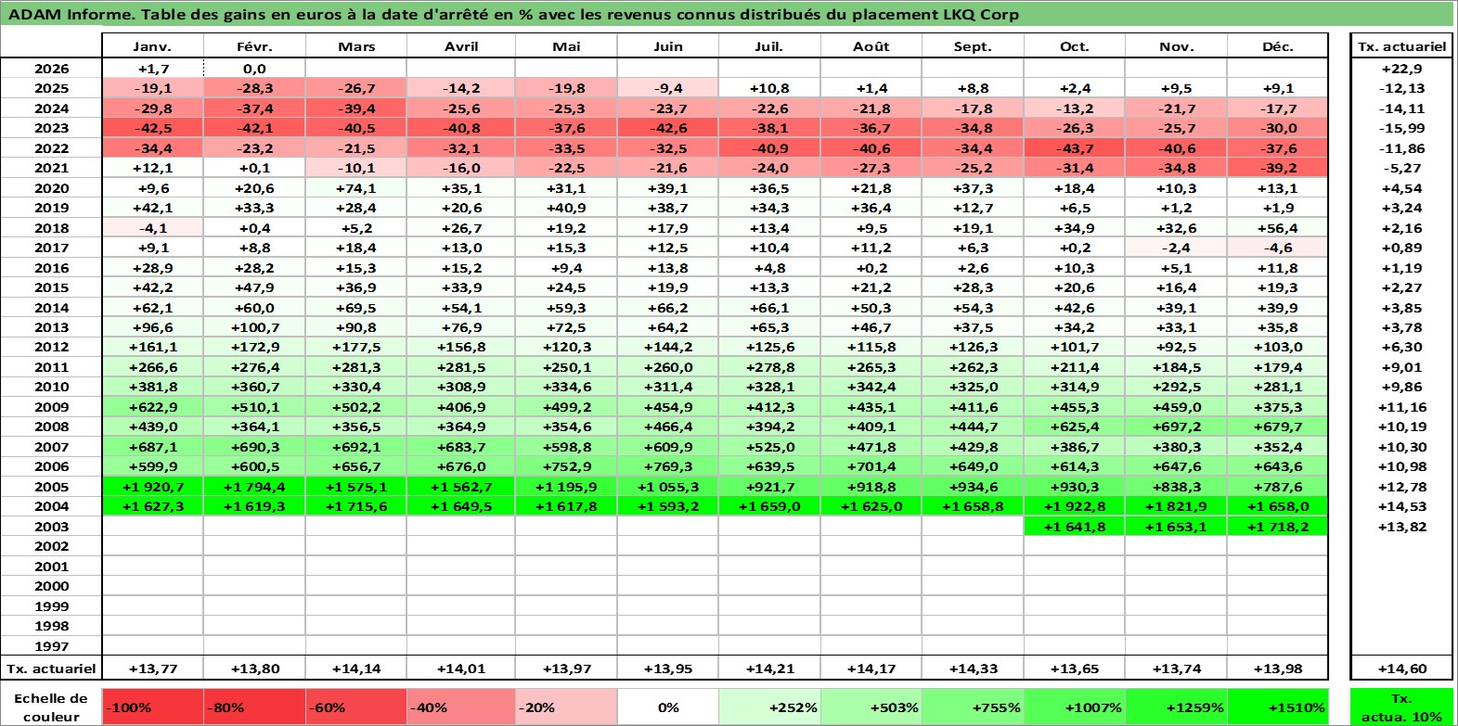Viewport: 1458px width, 726px height.
Task: Click cell +10,8 in row 2025
Action: pyautogui.click(x=769, y=88)
